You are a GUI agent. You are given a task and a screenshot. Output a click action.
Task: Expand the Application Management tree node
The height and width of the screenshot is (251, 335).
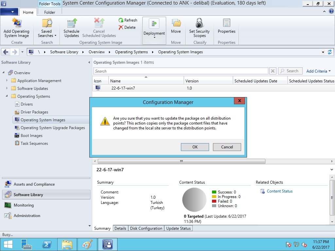point(7,81)
